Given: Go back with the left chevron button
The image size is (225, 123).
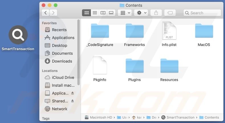Looking at the screenshot, I should click(x=46, y=13).
